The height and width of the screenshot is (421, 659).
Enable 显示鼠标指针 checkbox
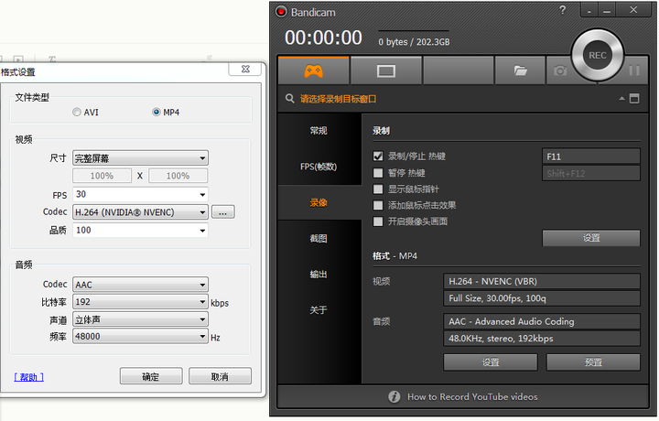point(378,189)
